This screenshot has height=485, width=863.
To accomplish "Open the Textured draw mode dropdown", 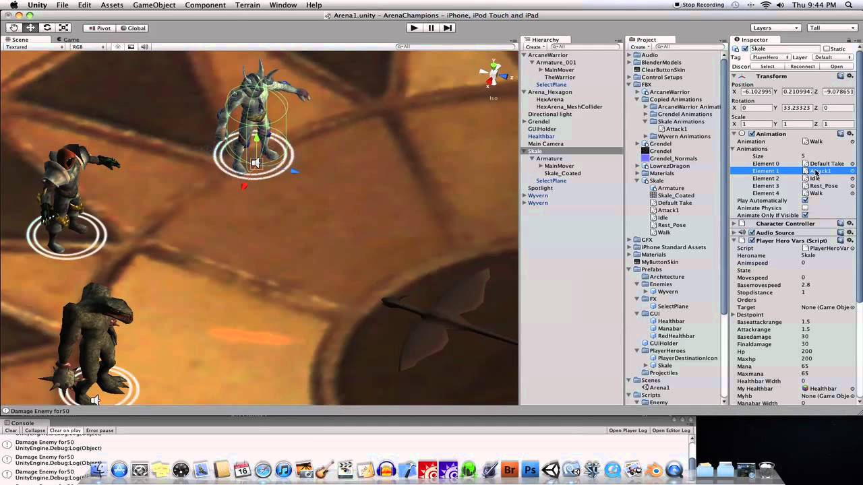I will tap(34, 46).
